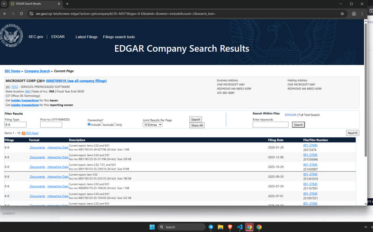373x232 pixels.
Task: Open Interactive Data for the 2025-10-29 filing
Action: (x=58, y=167)
